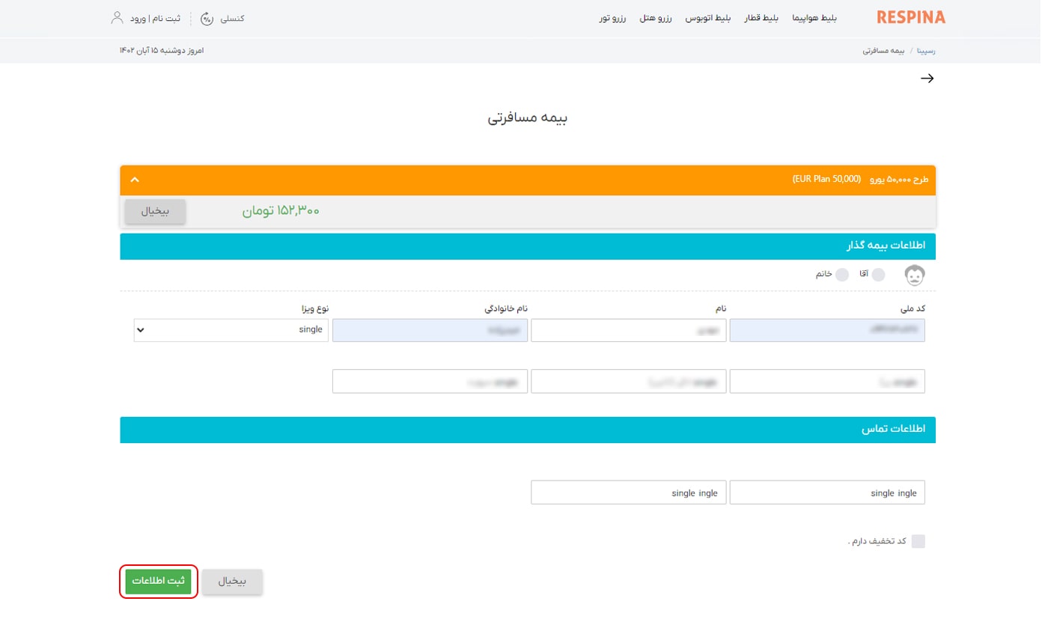Screen dimensions: 1042x634
Task: Click the بیخیال button next to submit
Action: pyautogui.click(x=232, y=581)
